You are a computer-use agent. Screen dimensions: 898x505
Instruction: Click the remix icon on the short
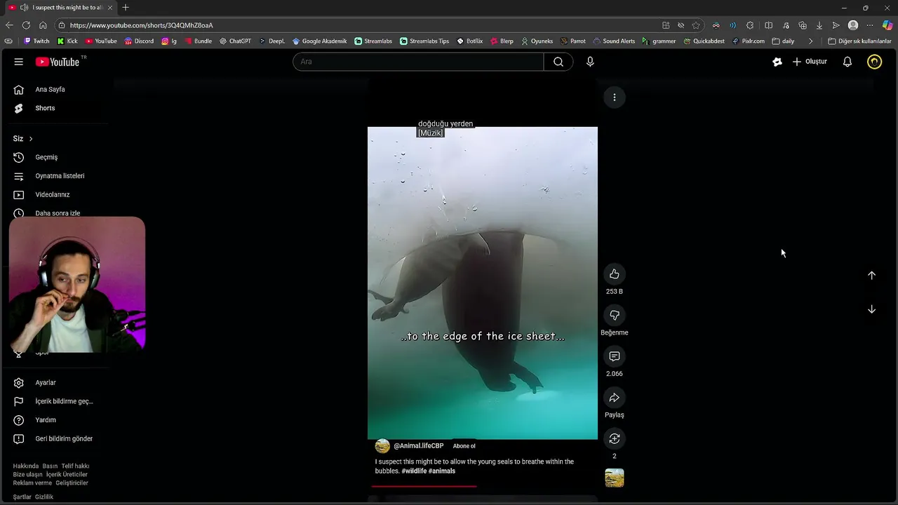(x=615, y=439)
